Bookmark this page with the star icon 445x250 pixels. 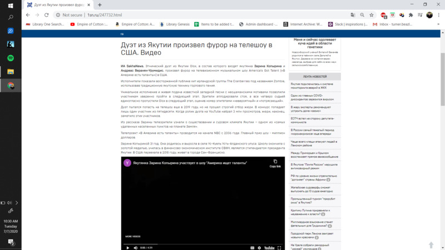[372, 15]
